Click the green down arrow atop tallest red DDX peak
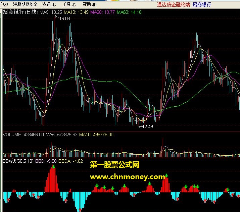240x212 pixels. (x=53, y=167)
